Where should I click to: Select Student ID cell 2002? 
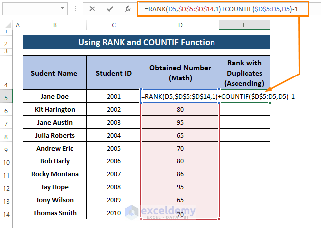point(113,109)
